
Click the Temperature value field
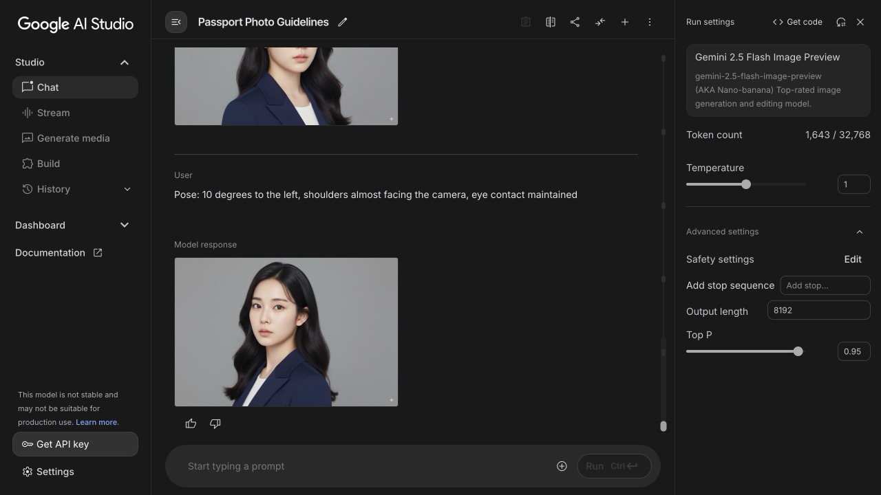click(854, 184)
